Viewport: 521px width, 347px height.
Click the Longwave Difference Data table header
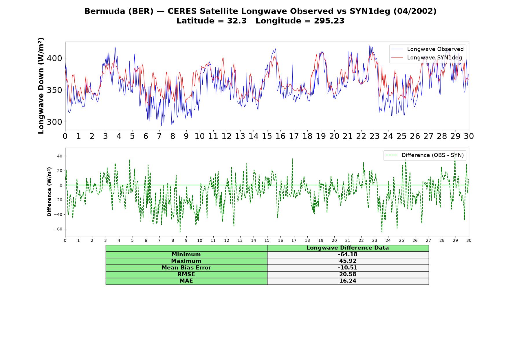coord(348,248)
